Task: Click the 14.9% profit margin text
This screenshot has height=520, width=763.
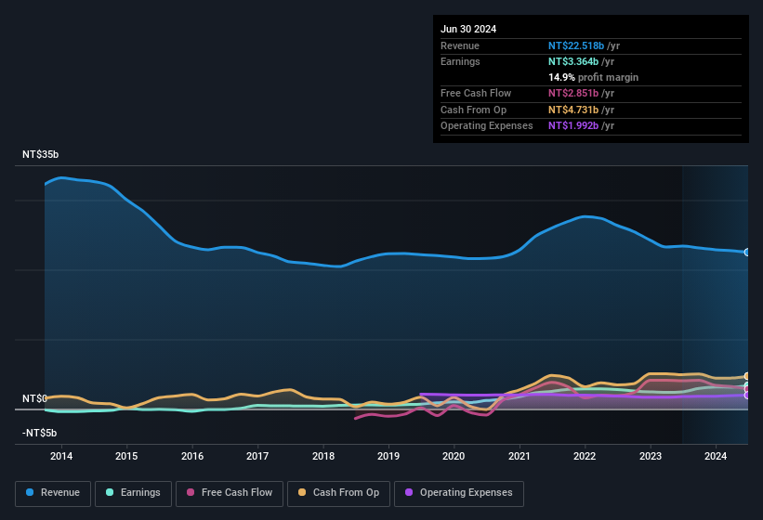Action: (x=593, y=77)
